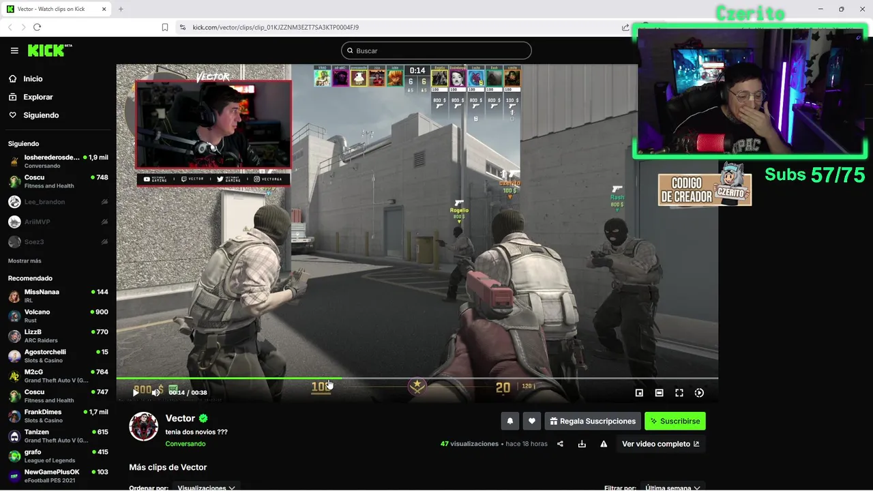
Task: Click Volcano avatar icon
Action: pos(14,316)
